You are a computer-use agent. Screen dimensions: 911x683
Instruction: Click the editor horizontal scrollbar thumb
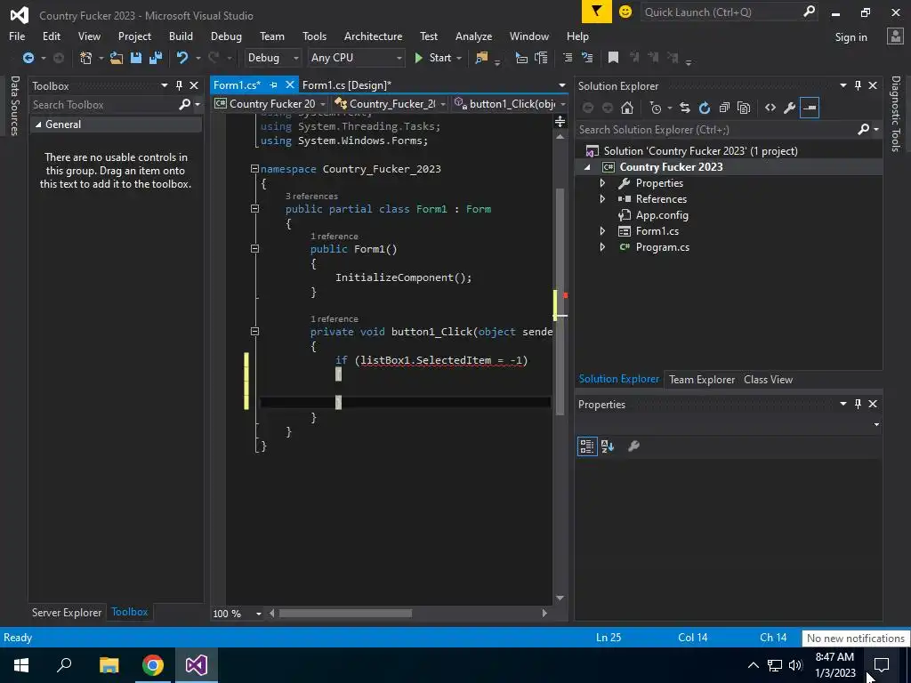pos(345,614)
